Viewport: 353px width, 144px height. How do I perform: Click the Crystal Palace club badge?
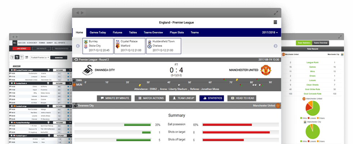(117, 42)
